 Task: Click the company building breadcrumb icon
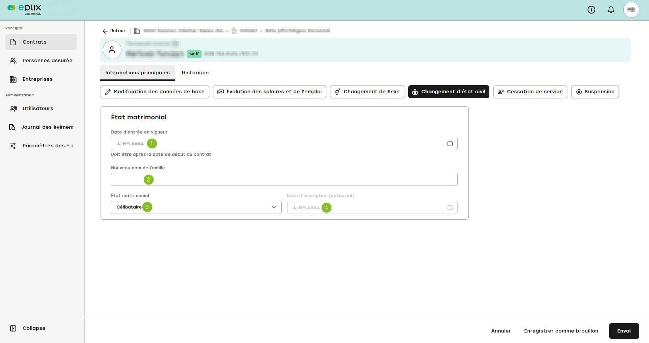[x=137, y=31]
